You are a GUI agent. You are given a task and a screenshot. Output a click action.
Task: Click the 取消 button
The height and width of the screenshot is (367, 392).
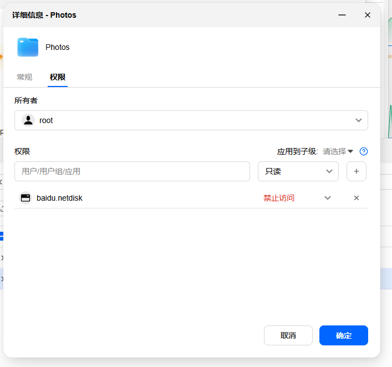(x=288, y=335)
